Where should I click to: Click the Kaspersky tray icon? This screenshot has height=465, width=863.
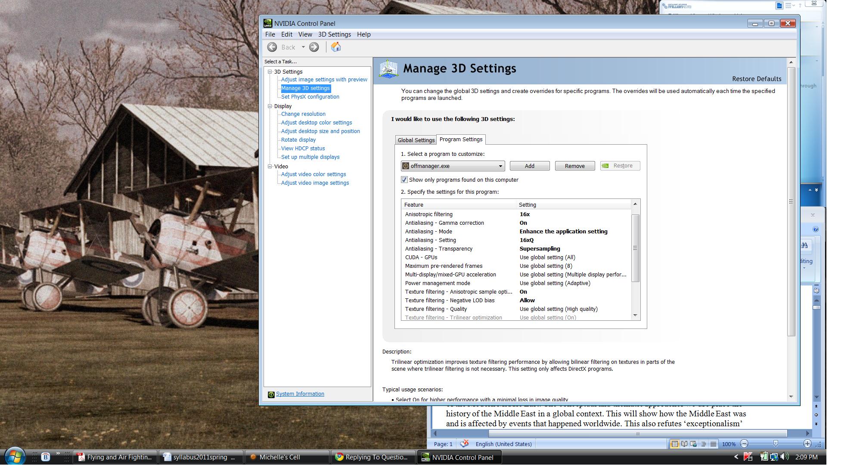tap(748, 457)
